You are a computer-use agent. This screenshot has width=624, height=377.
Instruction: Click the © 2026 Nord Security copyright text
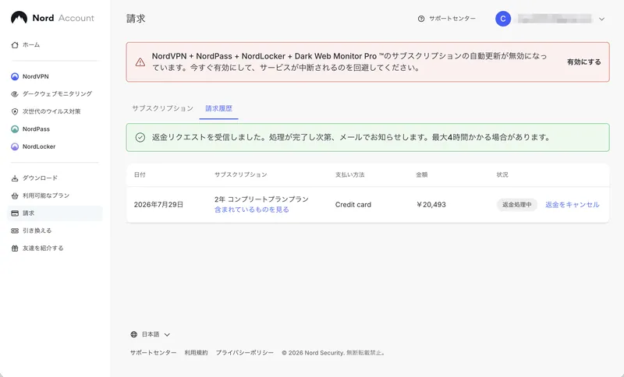tap(333, 353)
